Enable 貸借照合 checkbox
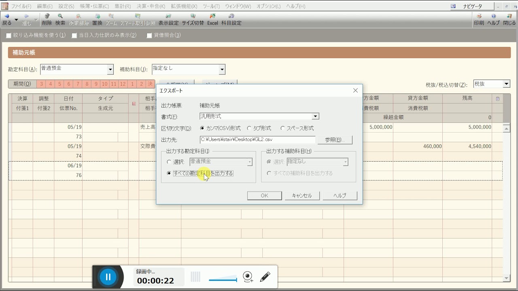 click(149, 36)
